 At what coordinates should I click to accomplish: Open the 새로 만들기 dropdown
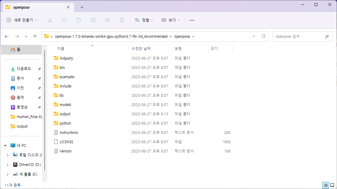[x=22, y=20]
